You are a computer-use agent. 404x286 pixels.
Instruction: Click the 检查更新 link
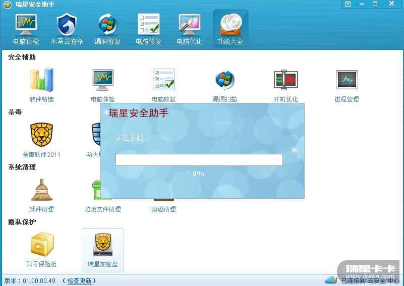(x=79, y=281)
